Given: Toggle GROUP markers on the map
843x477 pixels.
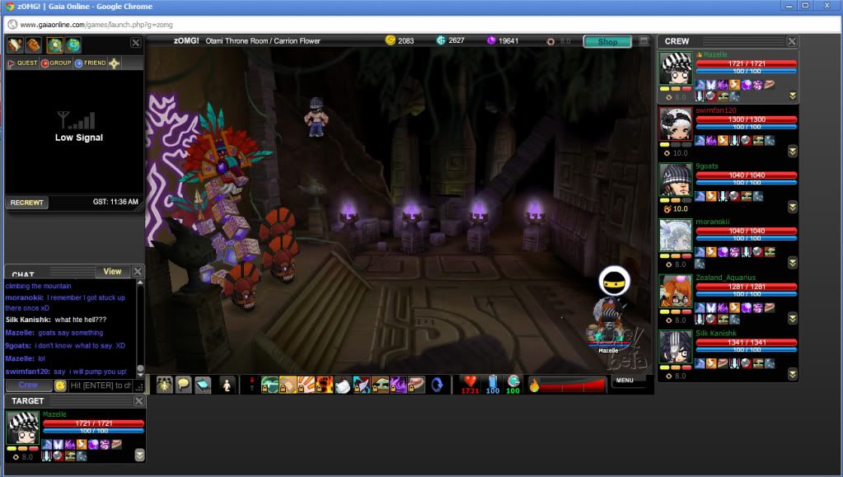Looking at the screenshot, I should 57,63.
